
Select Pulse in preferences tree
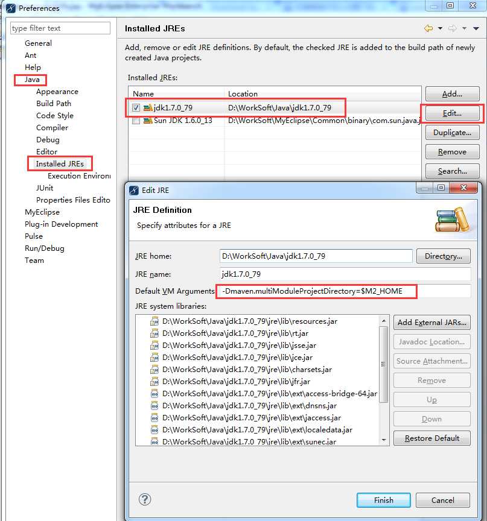(x=34, y=236)
